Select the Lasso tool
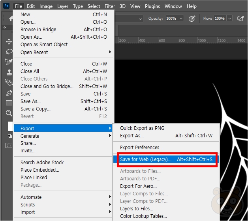 (9, 52)
